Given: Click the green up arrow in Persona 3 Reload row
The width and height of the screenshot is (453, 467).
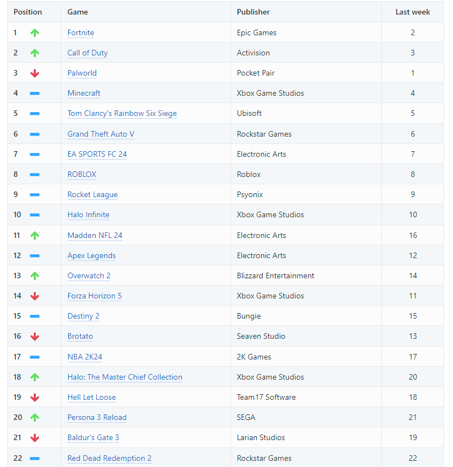Looking at the screenshot, I should pyautogui.click(x=35, y=418).
